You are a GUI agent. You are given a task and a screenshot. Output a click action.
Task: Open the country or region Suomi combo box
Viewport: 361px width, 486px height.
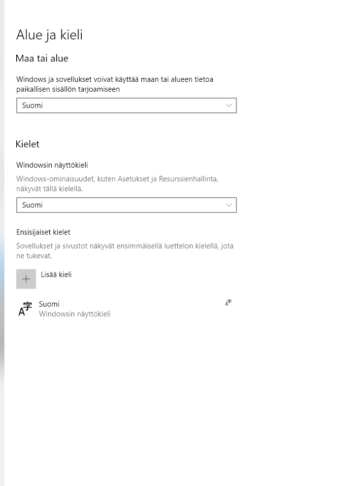point(126,105)
